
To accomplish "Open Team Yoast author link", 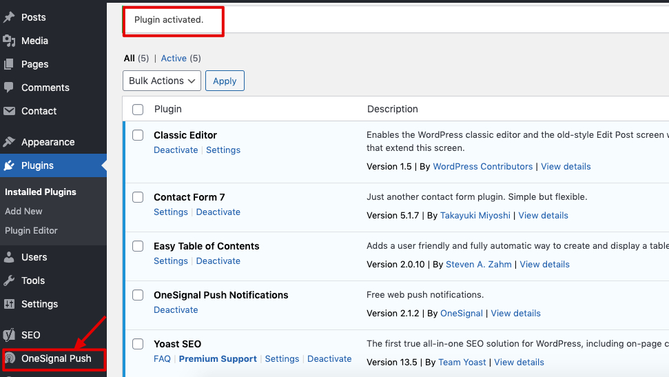I will coord(462,362).
